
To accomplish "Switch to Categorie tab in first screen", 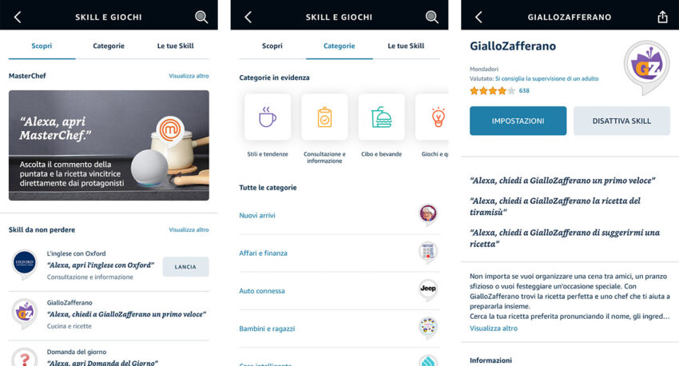I will pyautogui.click(x=109, y=46).
